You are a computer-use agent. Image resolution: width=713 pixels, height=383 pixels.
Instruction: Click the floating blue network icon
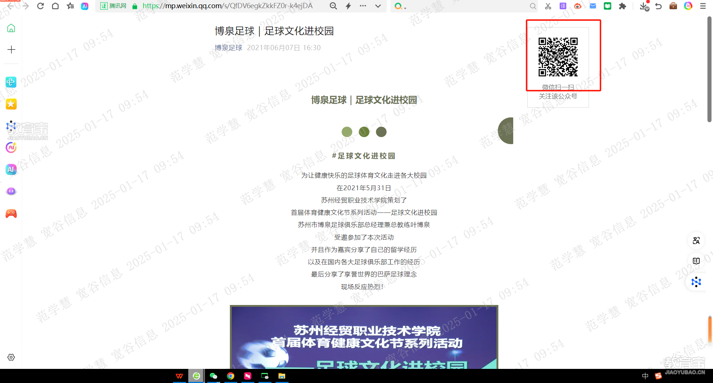696,282
